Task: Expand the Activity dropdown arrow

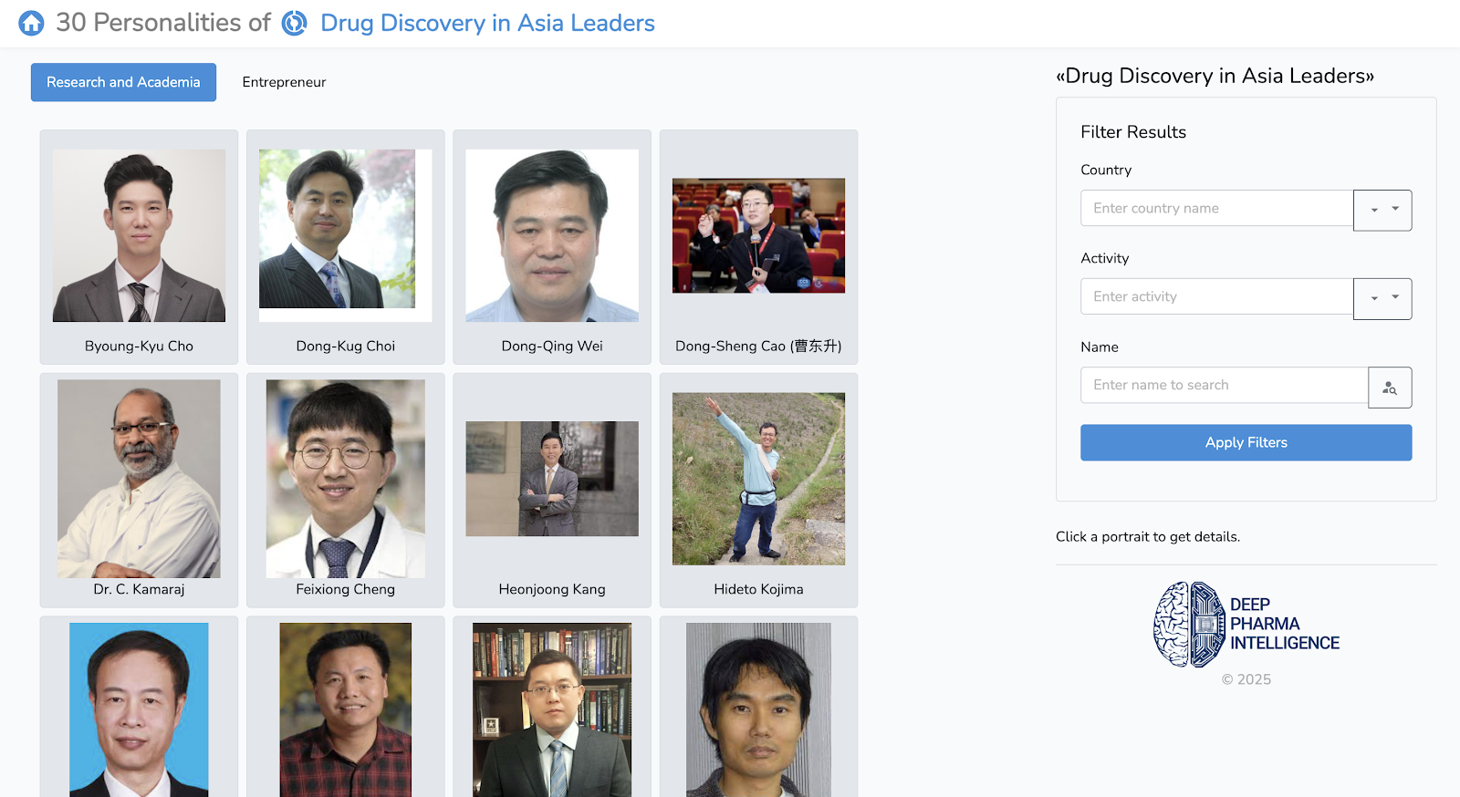Action: pos(1382,298)
